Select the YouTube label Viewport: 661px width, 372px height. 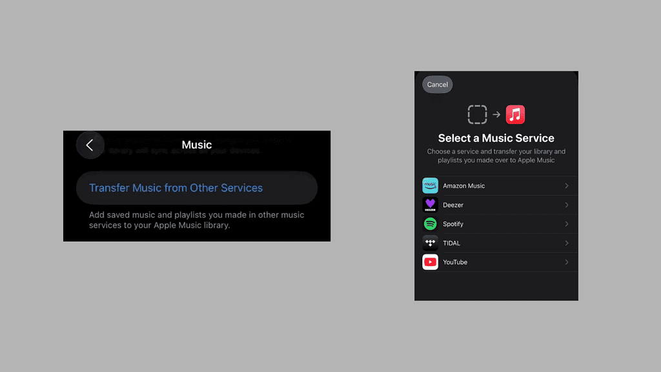tap(455, 262)
